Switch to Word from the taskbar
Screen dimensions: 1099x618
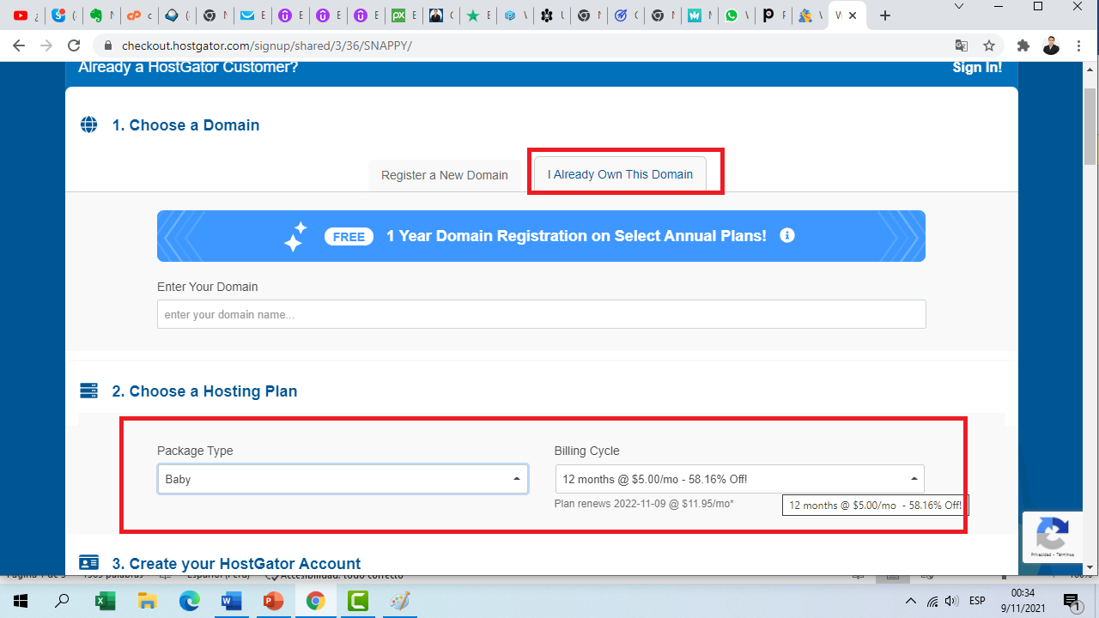[231, 601]
